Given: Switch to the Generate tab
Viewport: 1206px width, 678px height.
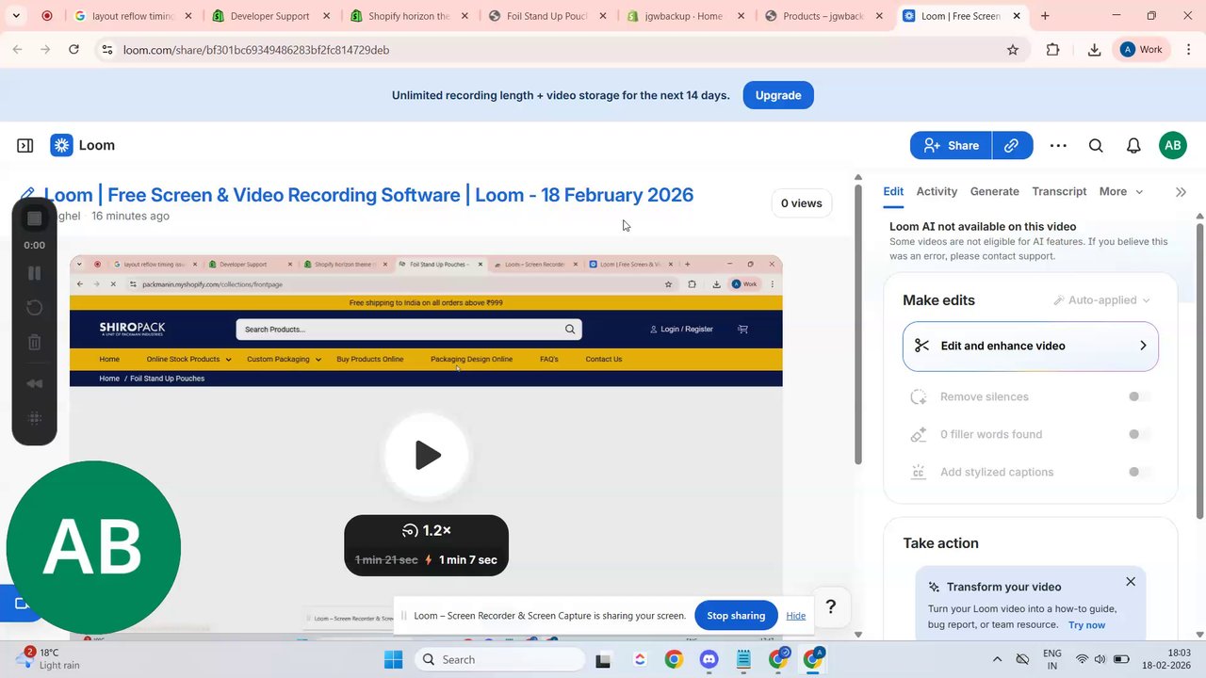Looking at the screenshot, I should [x=994, y=191].
